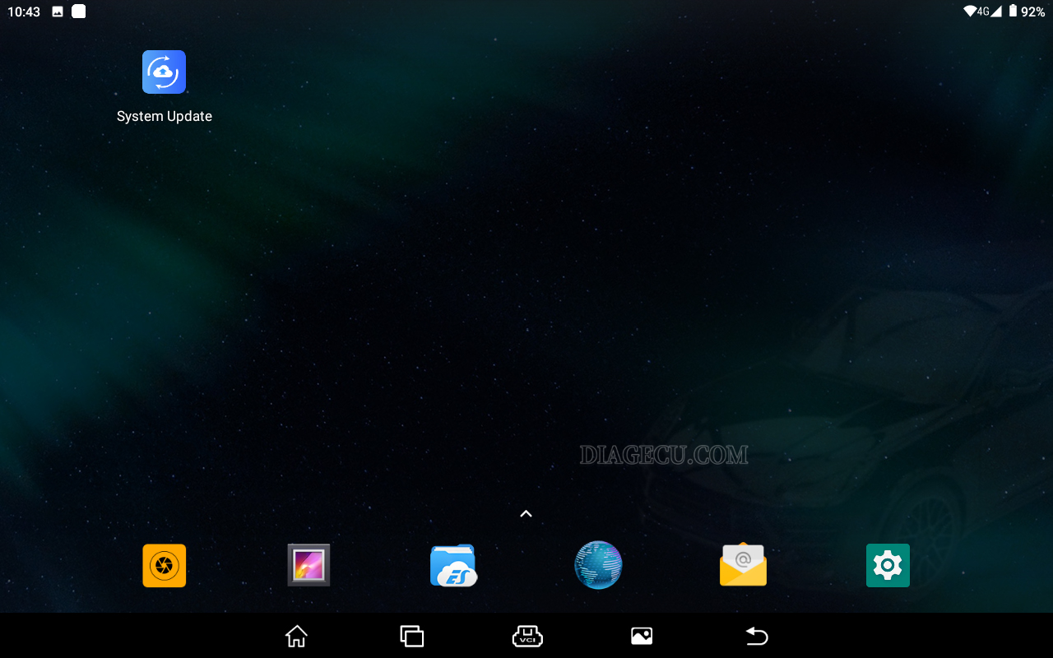Image resolution: width=1053 pixels, height=658 pixels.
Task: Show recent apps overview
Action: (x=411, y=636)
